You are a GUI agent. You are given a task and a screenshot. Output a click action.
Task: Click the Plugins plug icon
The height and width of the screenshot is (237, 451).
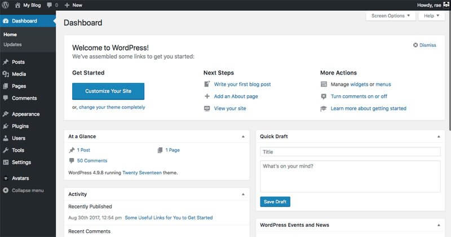[x=6, y=126]
